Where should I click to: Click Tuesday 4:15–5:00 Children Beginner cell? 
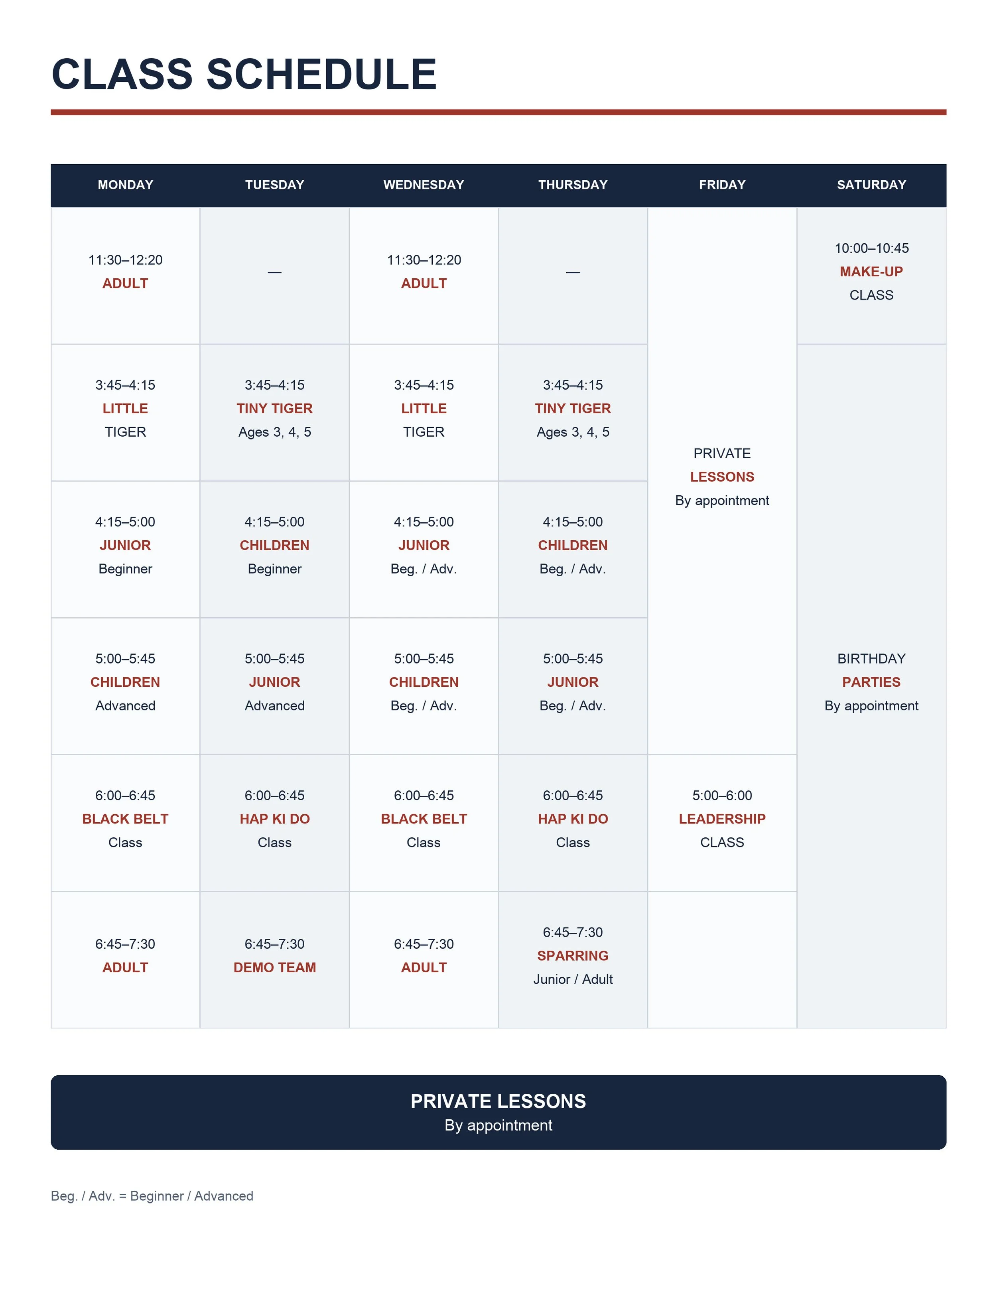click(x=275, y=549)
